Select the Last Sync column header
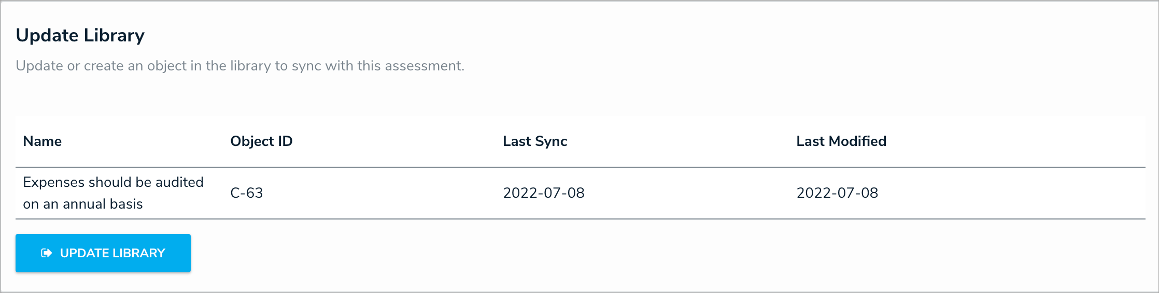The height and width of the screenshot is (293, 1159). click(535, 141)
